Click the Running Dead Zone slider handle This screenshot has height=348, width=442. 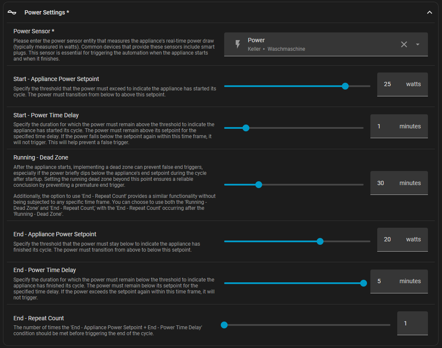(x=258, y=185)
